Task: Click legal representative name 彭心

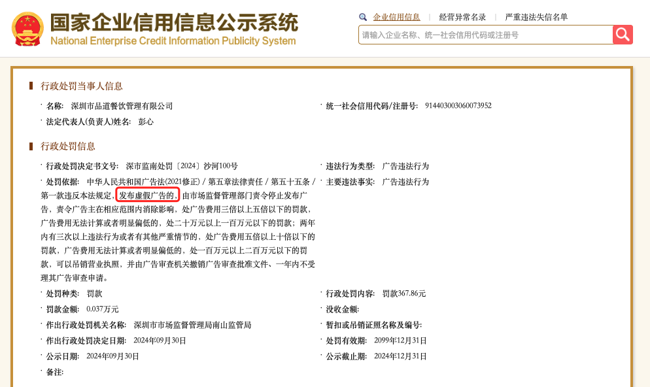Action: 146,122
